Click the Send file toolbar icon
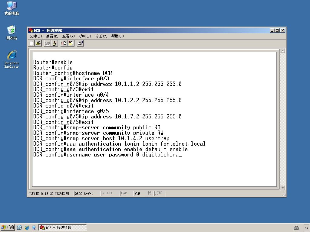310x232 pixels. click(x=64, y=43)
